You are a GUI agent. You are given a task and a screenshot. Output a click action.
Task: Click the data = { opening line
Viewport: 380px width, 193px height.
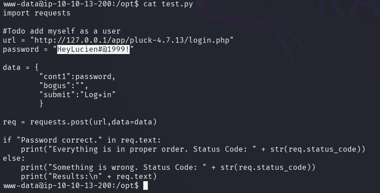coord(20,67)
